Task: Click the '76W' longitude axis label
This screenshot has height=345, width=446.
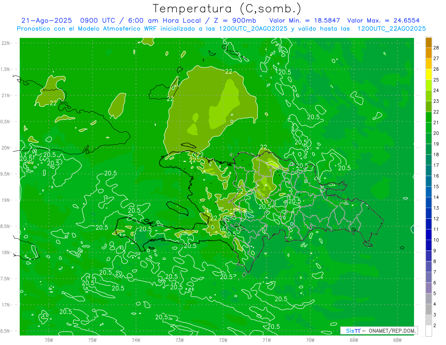Action: tap(49, 340)
